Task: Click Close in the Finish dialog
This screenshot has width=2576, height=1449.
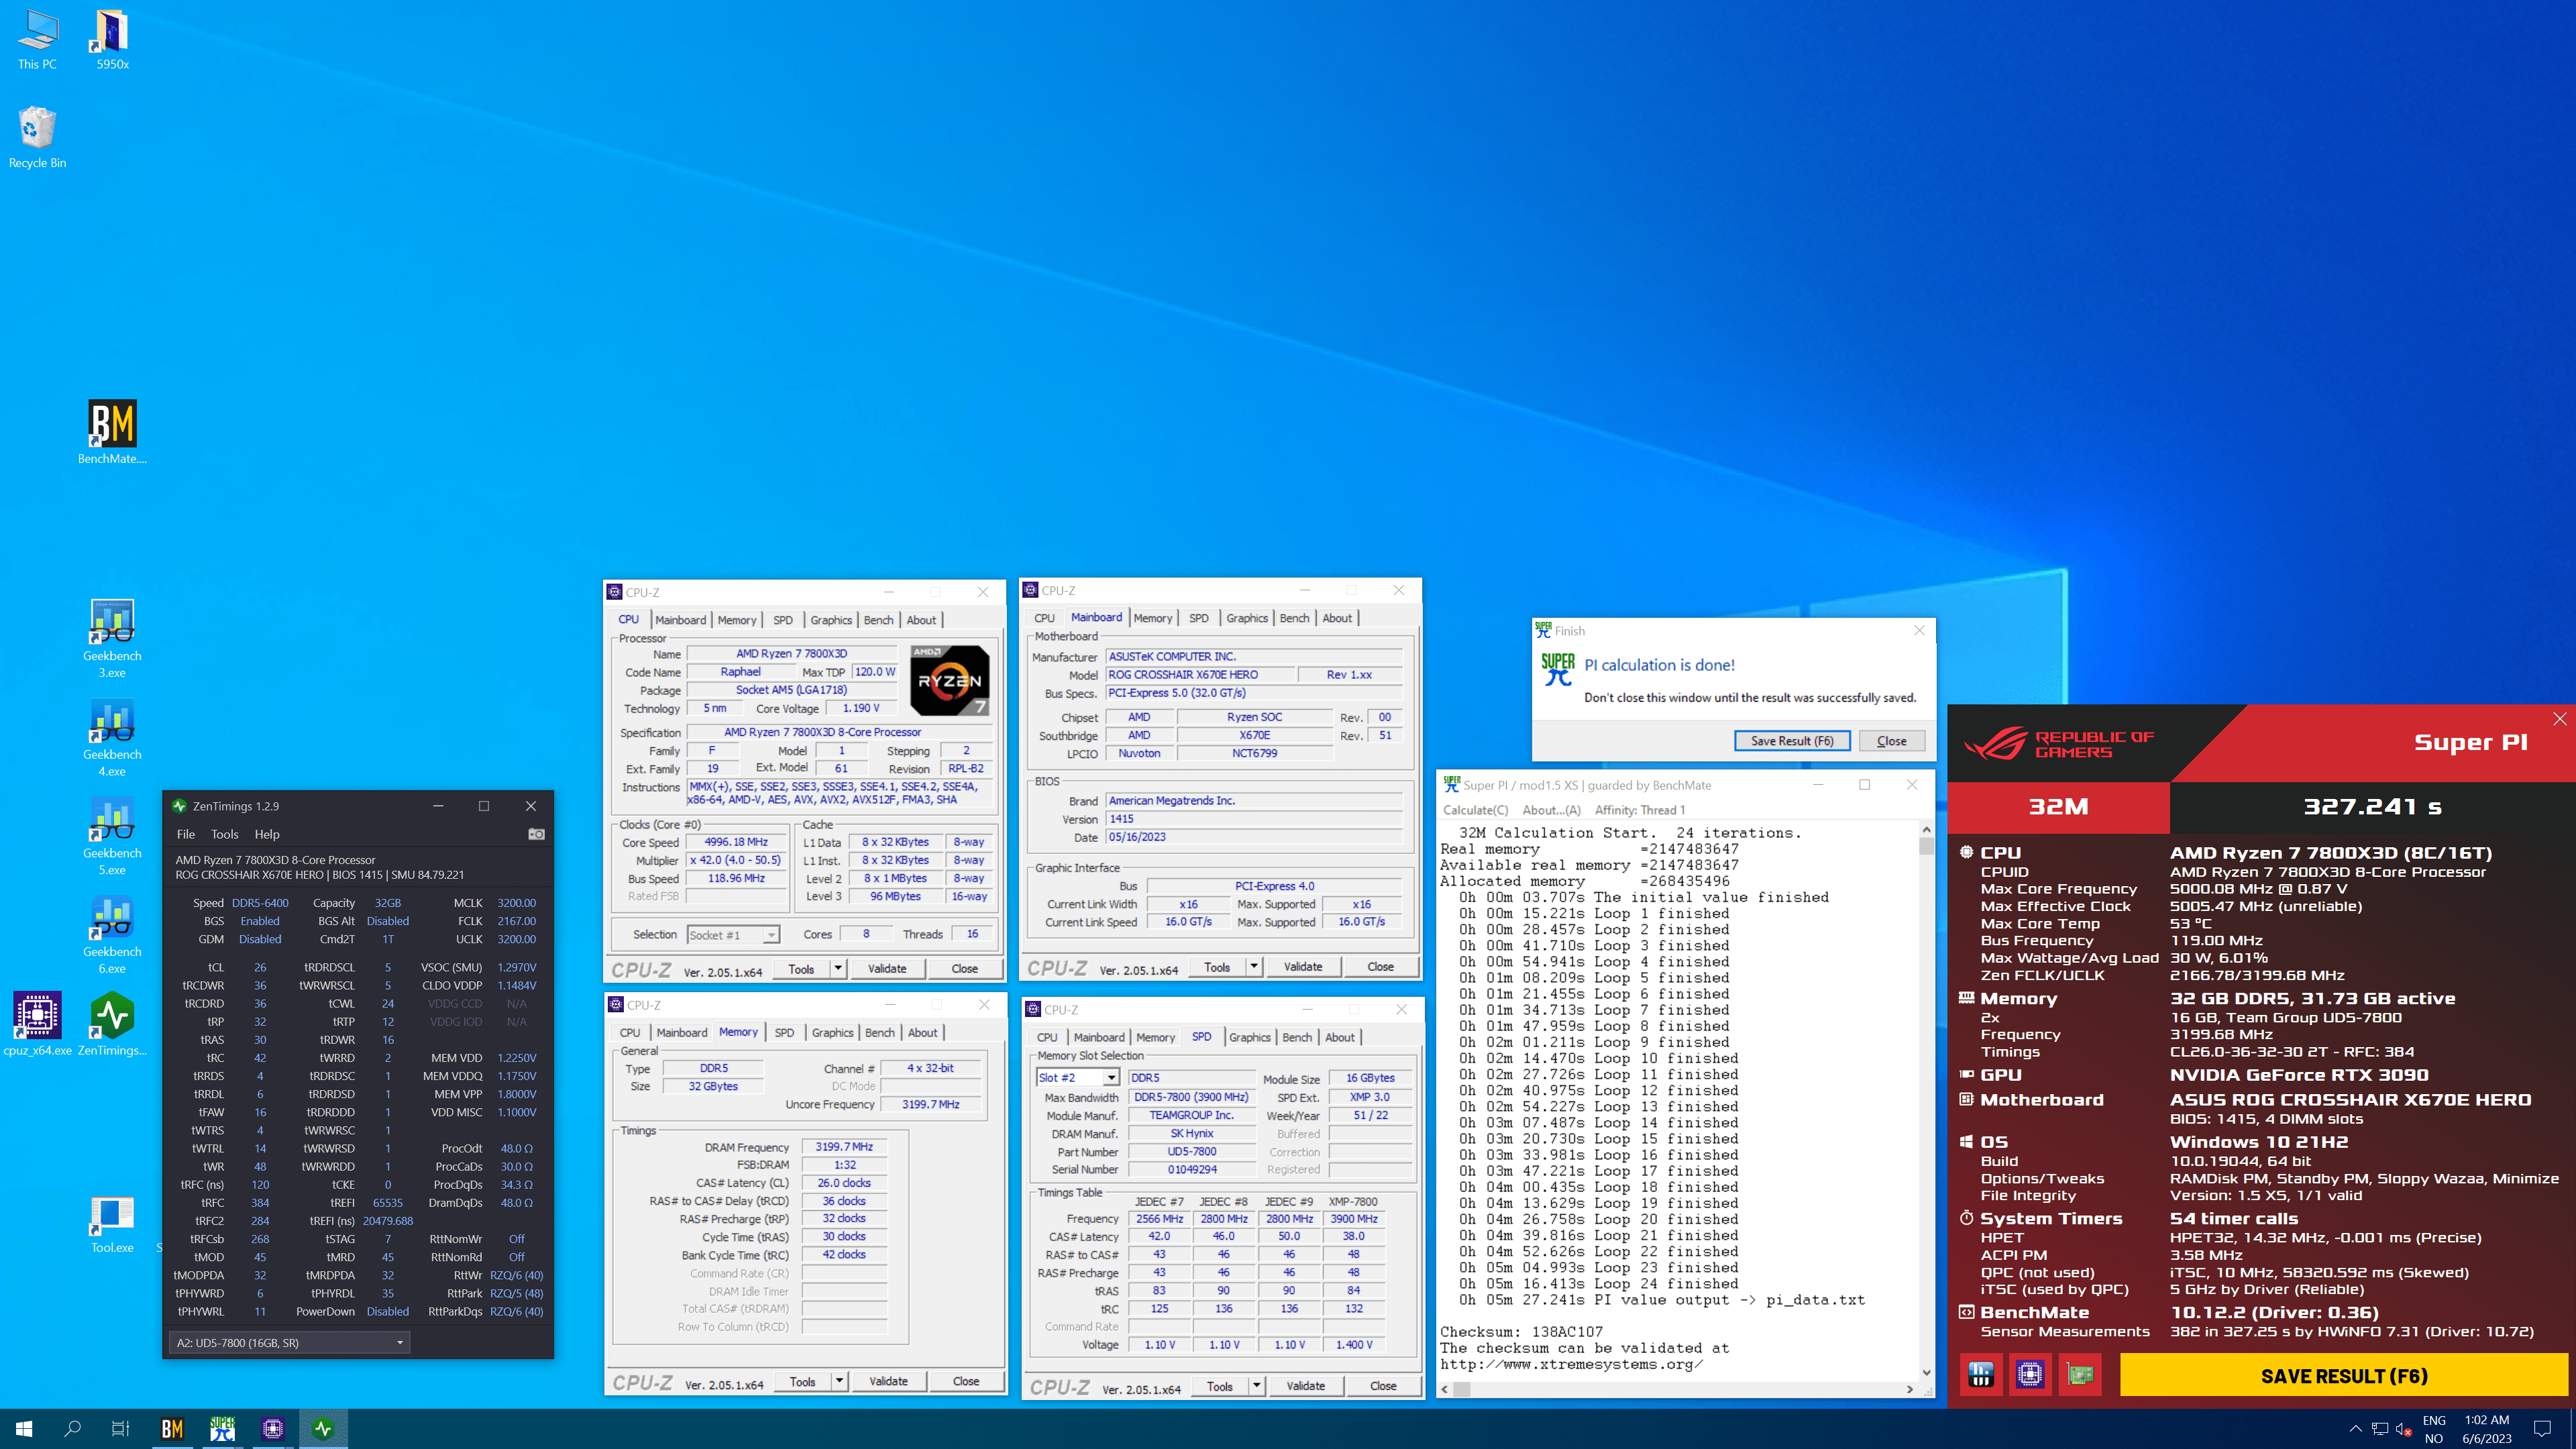Action: pos(1891,741)
